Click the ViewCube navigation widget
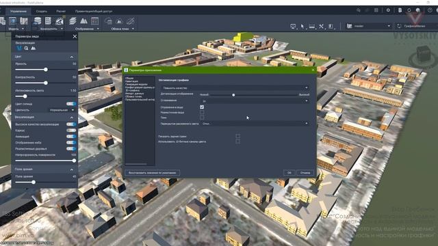 [x=423, y=56]
